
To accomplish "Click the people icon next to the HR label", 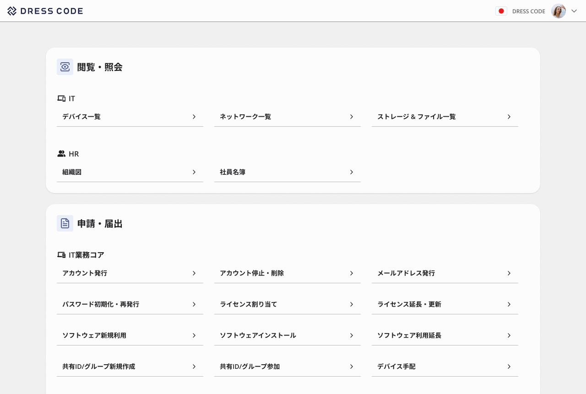I will coord(61,153).
